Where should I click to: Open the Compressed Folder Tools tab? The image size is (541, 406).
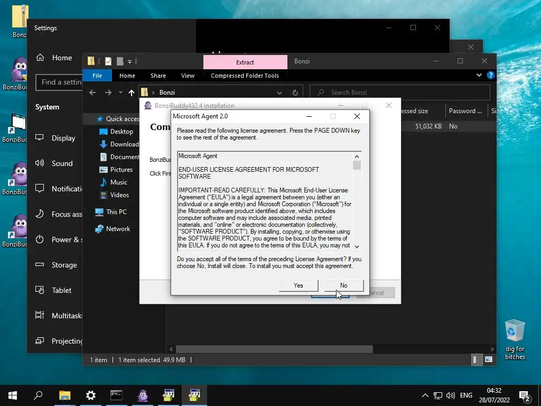245,76
